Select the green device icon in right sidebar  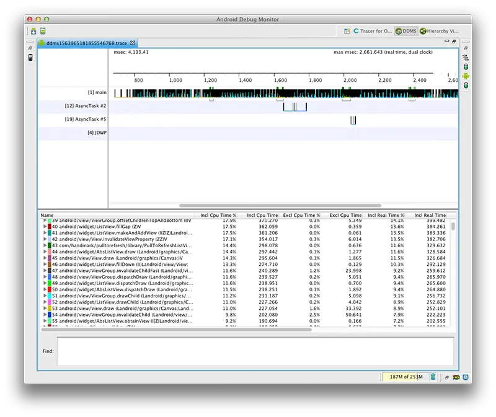click(x=466, y=76)
